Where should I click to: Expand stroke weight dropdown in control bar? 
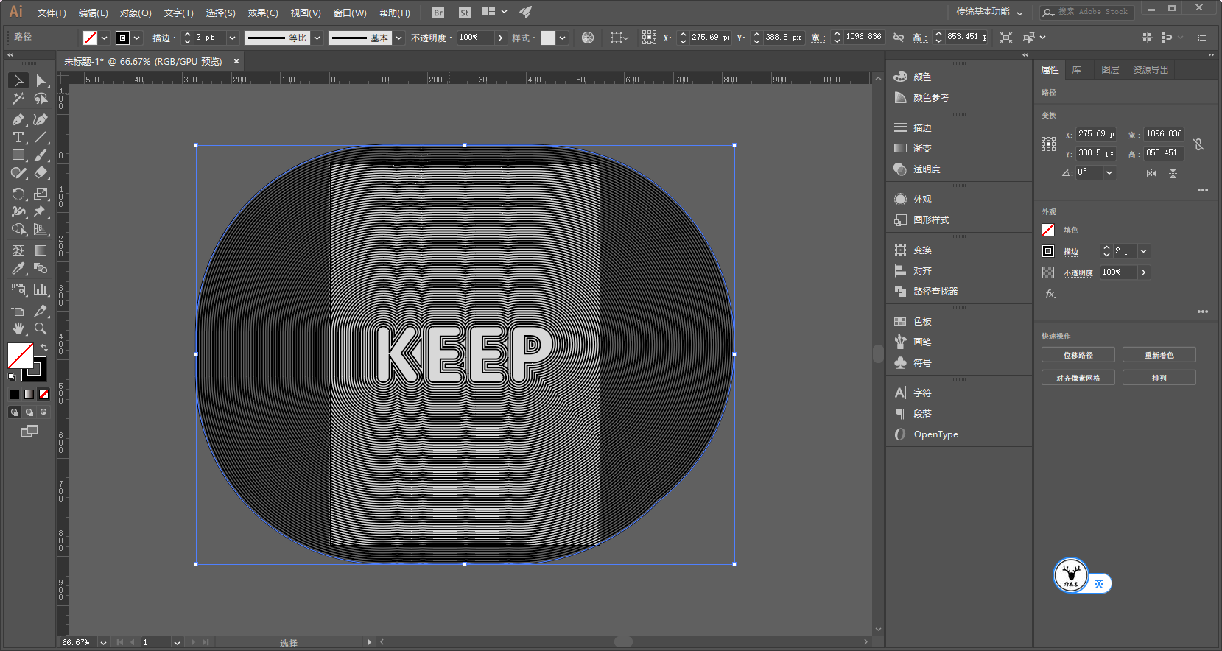click(232, 38)
